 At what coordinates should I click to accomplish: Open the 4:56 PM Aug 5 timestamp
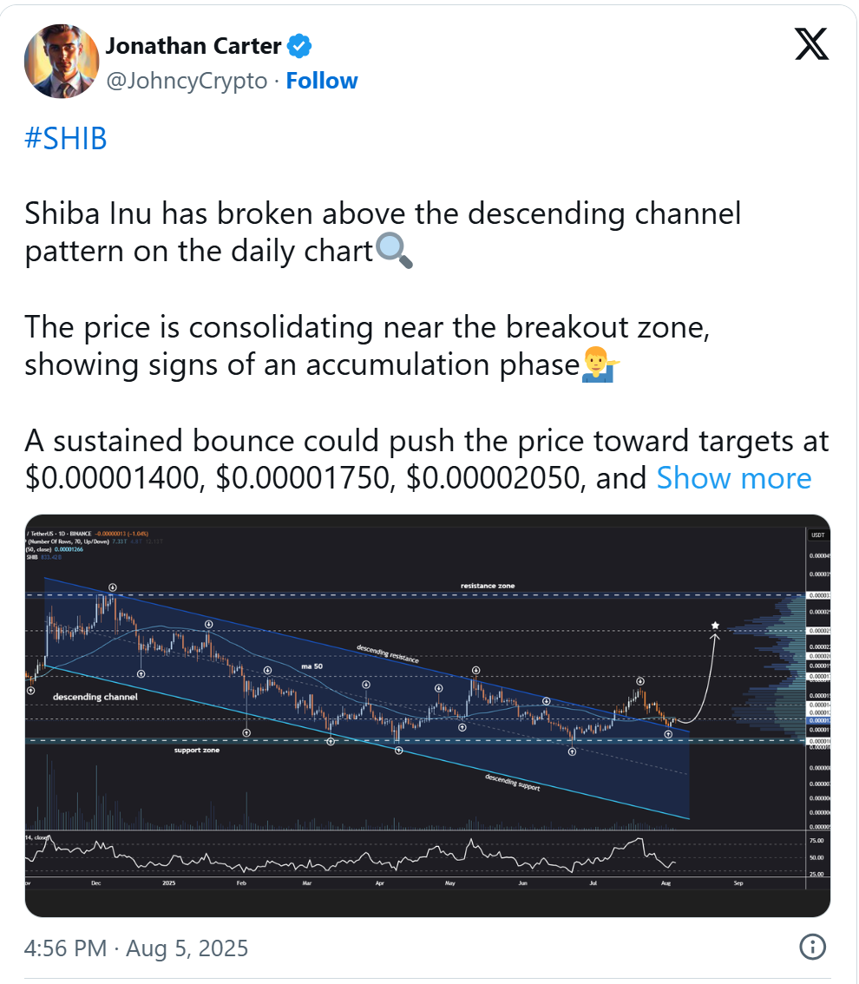point(137,948)
